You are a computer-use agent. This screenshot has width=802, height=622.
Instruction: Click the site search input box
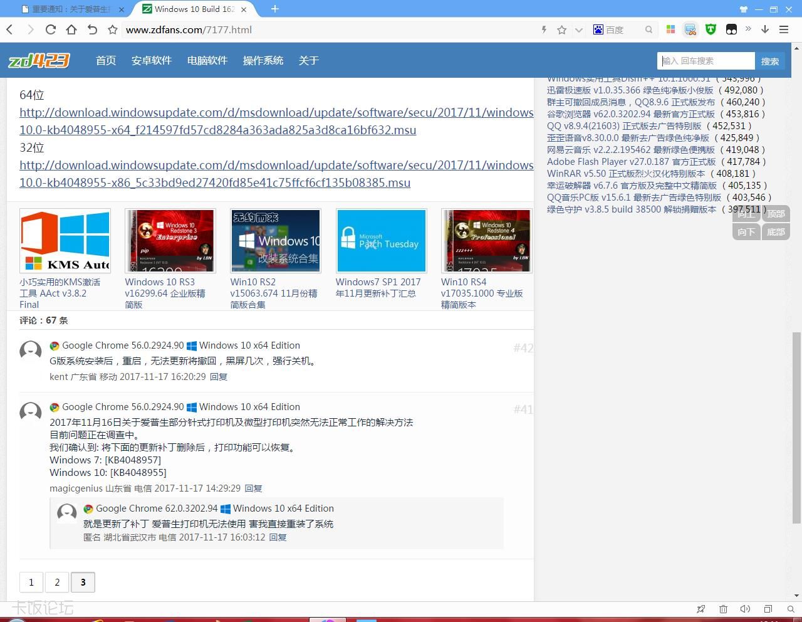pyautogui.click(x=706, y=61)
